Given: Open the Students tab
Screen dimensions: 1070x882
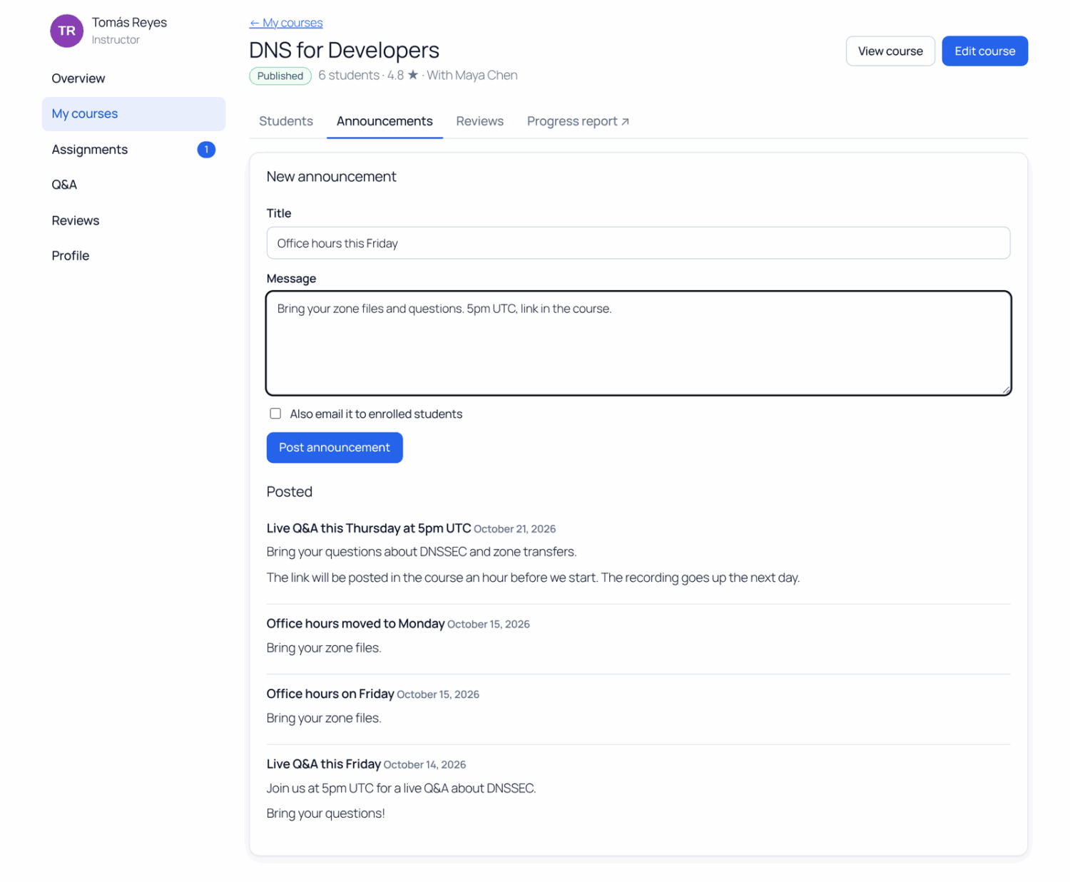Looking at the screenshot, I should point(286,121).
